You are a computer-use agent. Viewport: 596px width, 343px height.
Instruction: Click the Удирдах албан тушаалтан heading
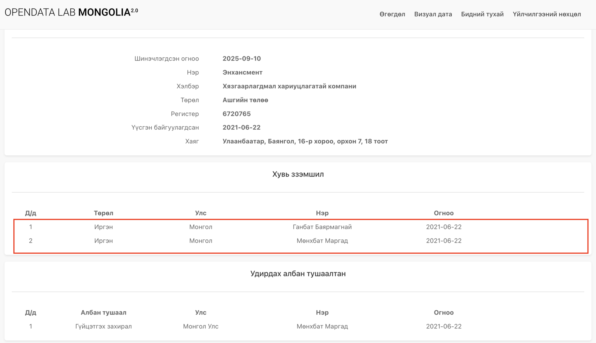pyautogui.click(x=298, y=273)
